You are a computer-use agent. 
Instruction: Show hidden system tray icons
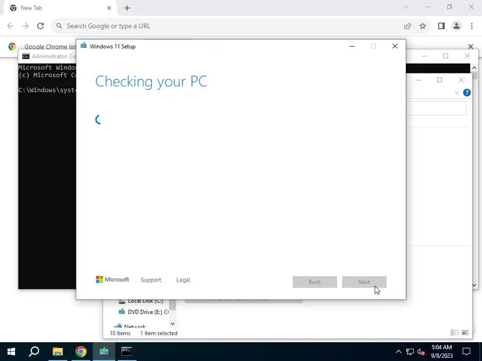(x=398, y=352)
